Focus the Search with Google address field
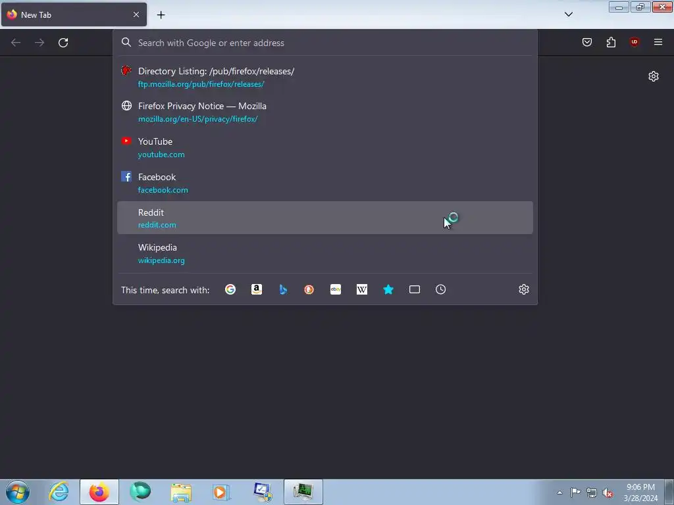 (325, 43)
